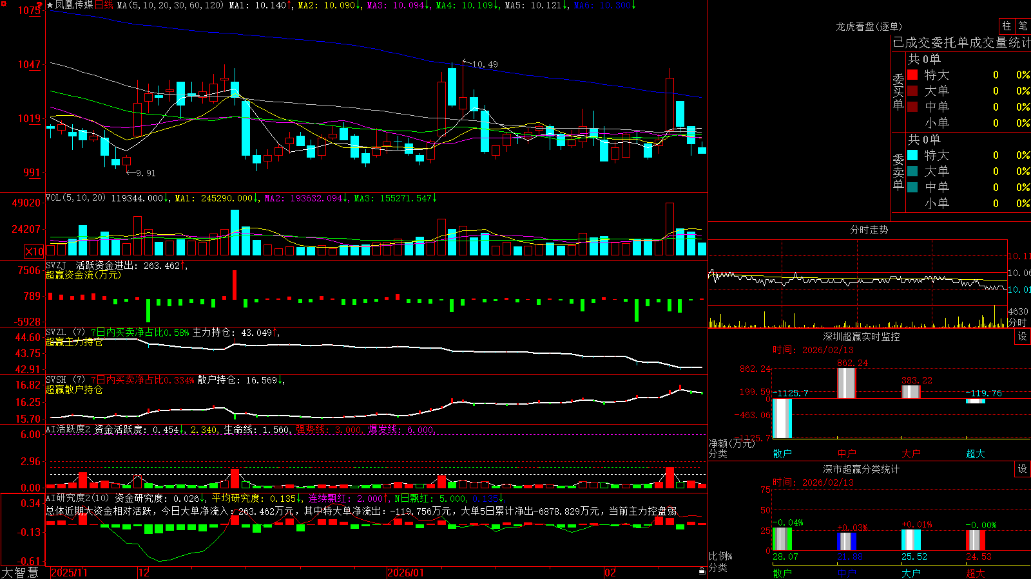
Task: Click the 28.07 散户 percentage bar
Action: click(x=782, y=539)
